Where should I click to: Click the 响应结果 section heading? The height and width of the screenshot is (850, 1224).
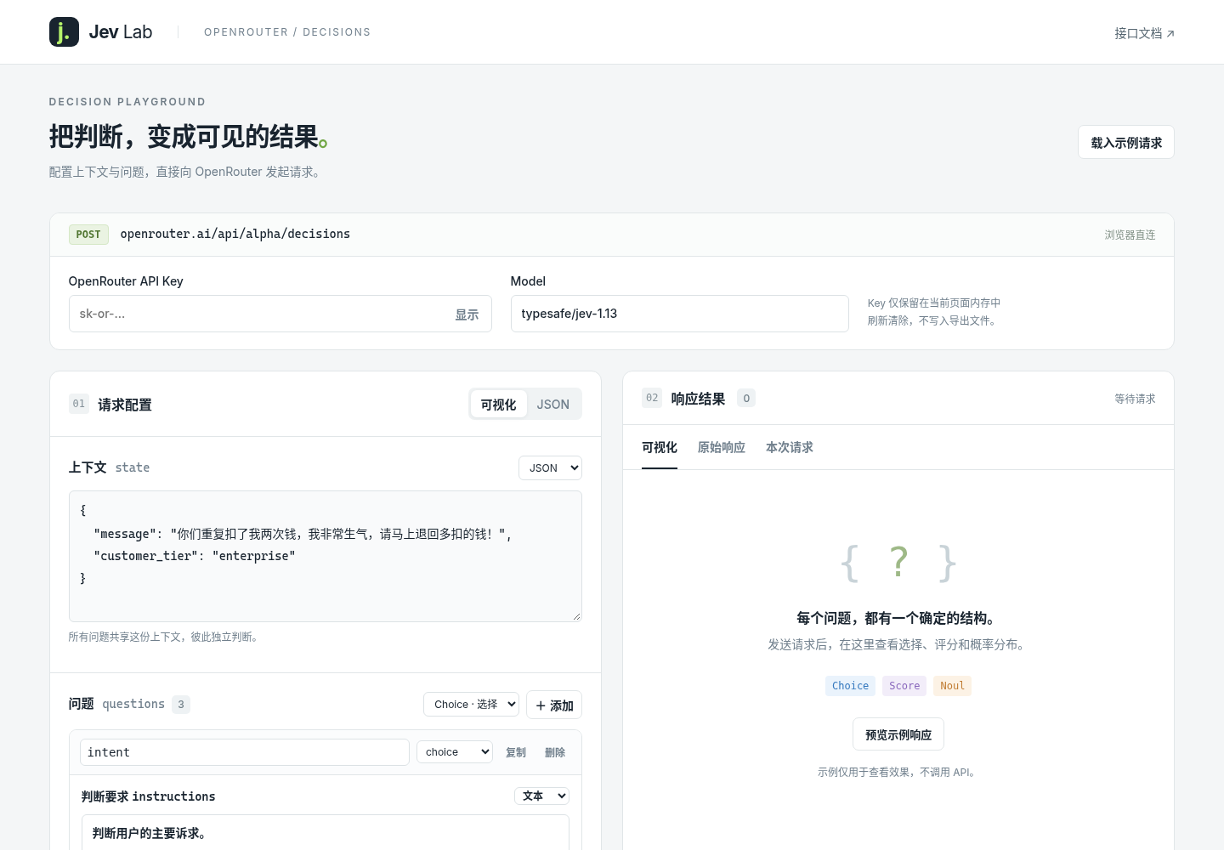tap(698, 399)
